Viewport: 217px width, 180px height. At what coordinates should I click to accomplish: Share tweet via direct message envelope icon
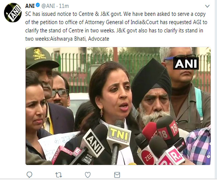click(117, 175)
